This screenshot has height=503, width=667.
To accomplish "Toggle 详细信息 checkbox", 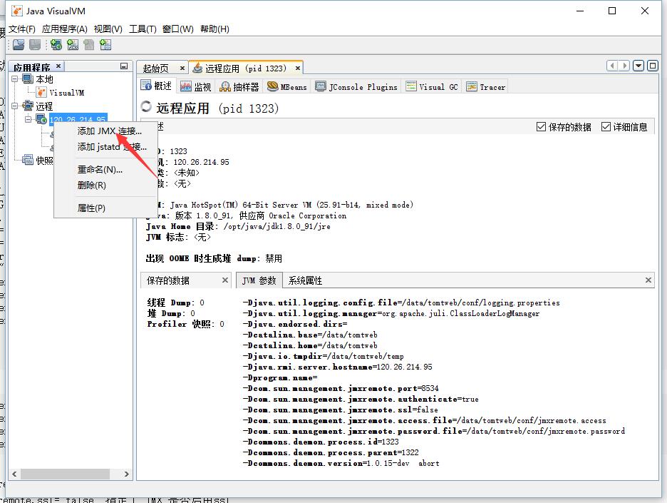I will 606,126.
